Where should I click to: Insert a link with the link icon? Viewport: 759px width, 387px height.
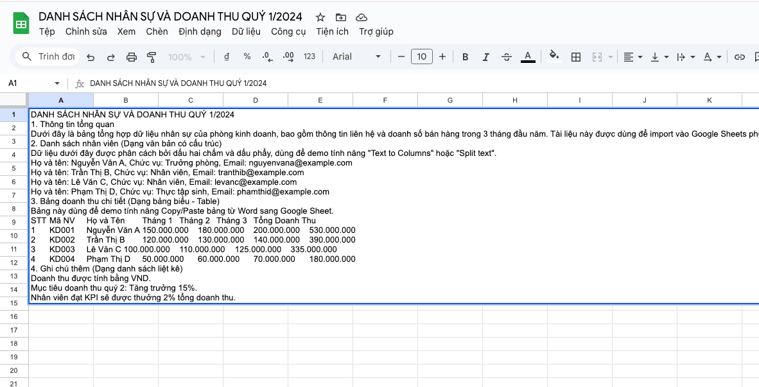click(738, 56)
